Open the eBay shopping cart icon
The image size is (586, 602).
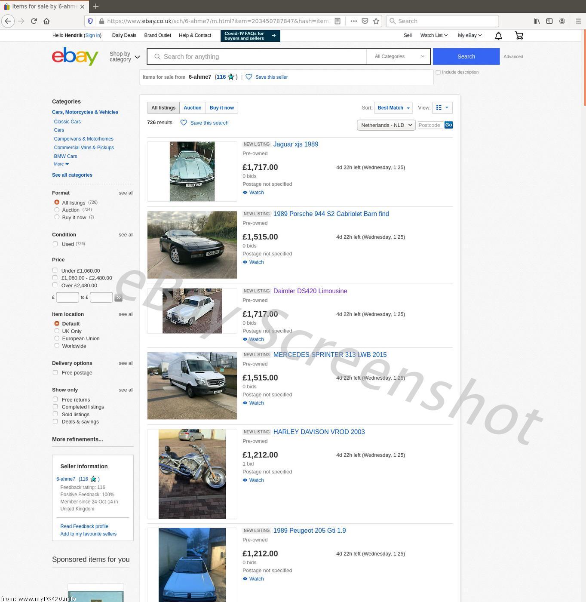519,36
